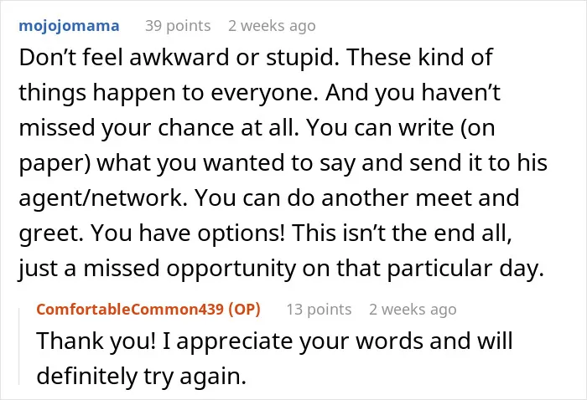The image size is (587, 400).
Task: Click the phrase "You have options!"
Action: [x=188, y=233]
